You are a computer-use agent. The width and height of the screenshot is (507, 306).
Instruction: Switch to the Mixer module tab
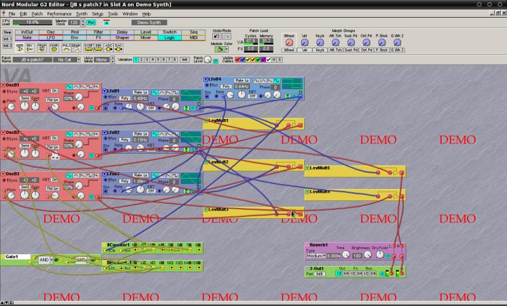(146, 38)
